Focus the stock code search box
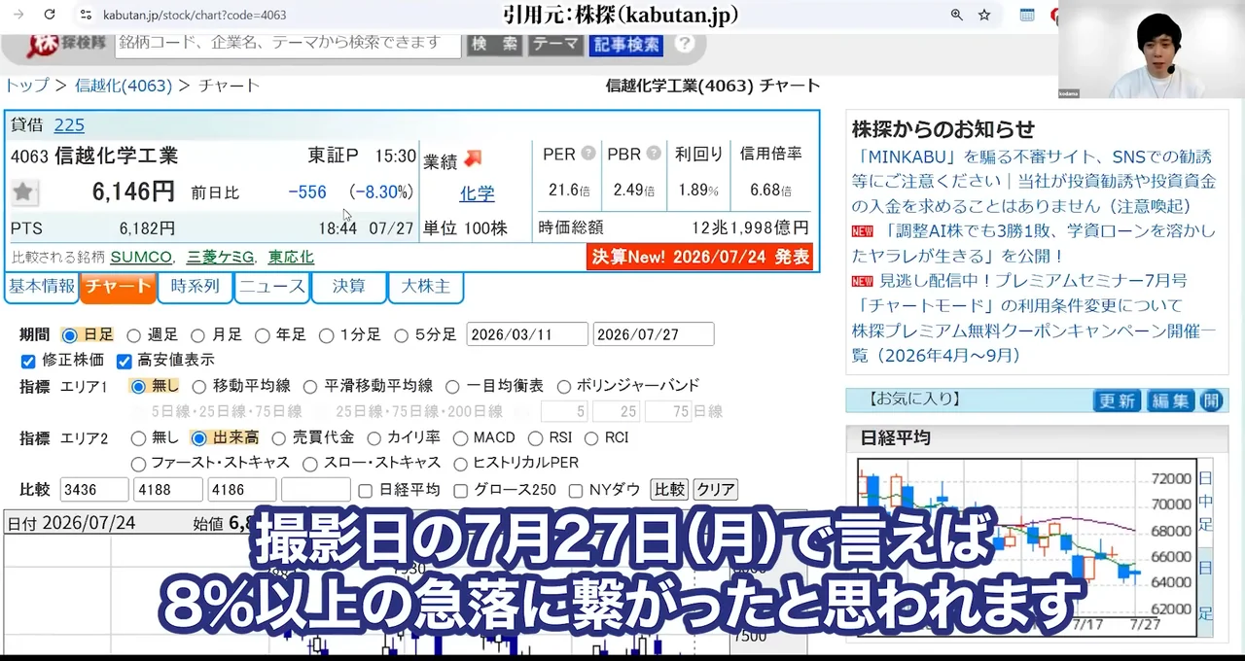The width and height of the screenshot is (1245, 661). 288,43
